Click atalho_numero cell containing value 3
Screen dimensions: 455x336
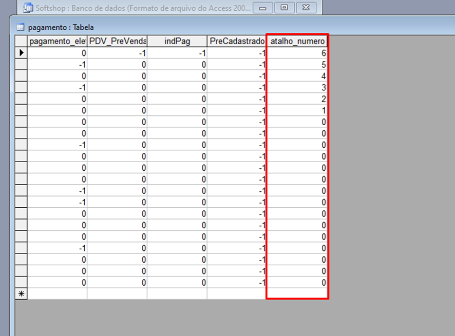coord(297,87)
